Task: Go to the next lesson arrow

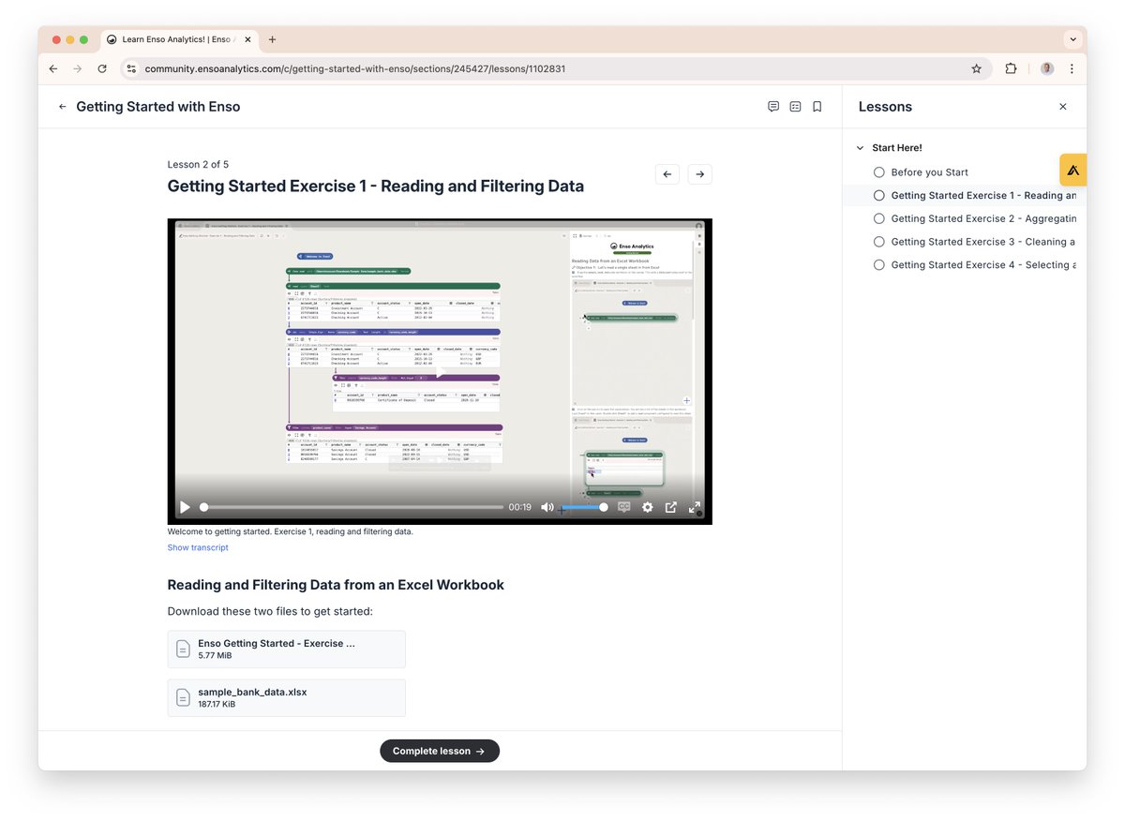Action: [699, 174]
